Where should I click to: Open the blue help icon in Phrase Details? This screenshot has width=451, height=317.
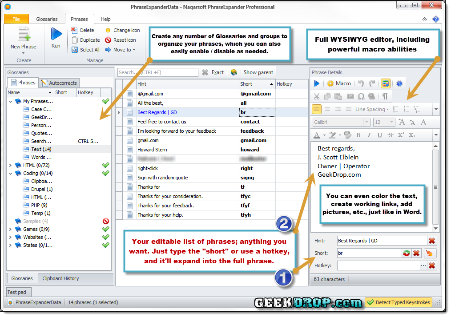click(399, 83)
